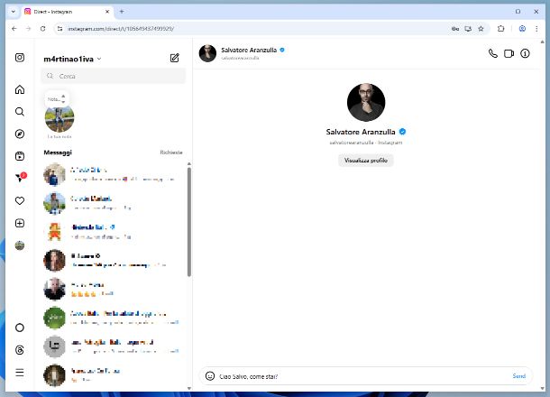Open conversation with gray logo avatar

[x=113, y=346]
